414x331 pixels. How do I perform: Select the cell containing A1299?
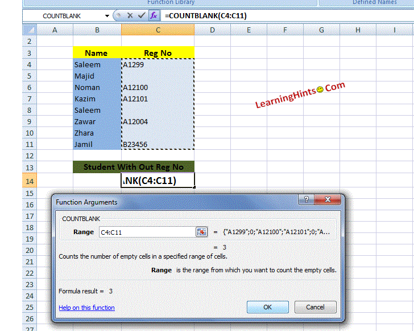(x=158, y=64)
